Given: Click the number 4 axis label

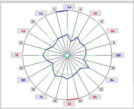Looking at the screenshot, I should [80, 9].
